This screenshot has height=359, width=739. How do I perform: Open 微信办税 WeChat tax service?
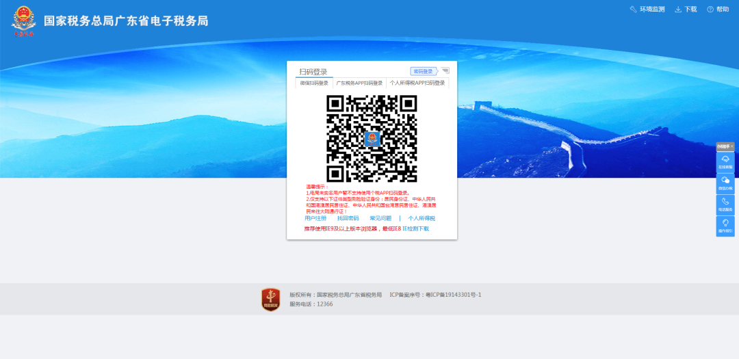click(x=725, y=183)
